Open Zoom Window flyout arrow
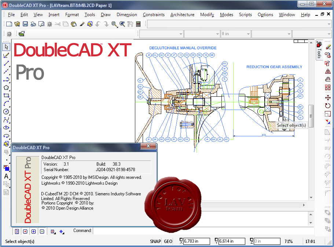The width and height of the screenshot is (334, 247). click(117, 26)
